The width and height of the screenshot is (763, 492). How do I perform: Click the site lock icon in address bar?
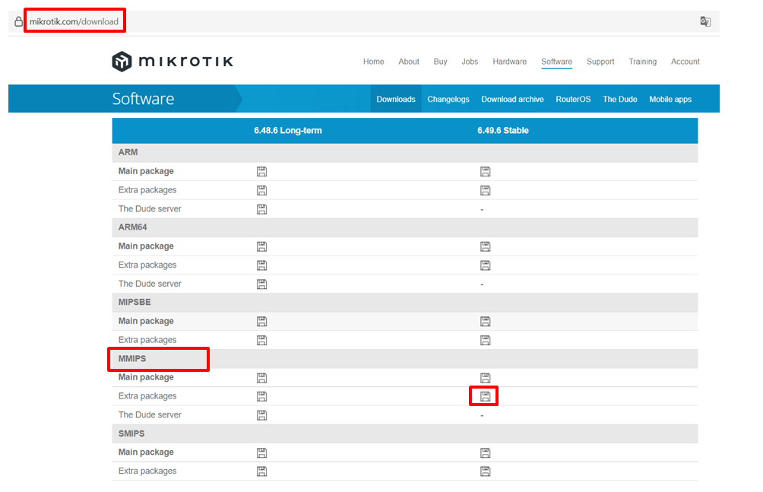[x=19, y=22]
